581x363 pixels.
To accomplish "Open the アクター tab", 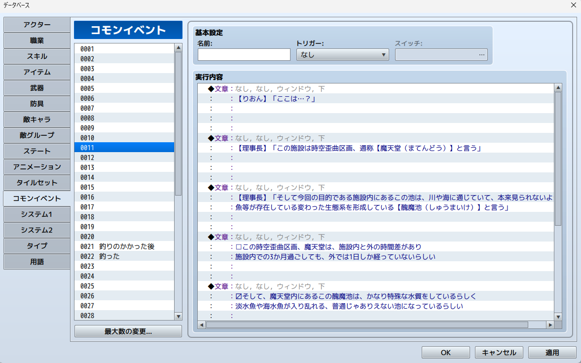I will (36, 25).
